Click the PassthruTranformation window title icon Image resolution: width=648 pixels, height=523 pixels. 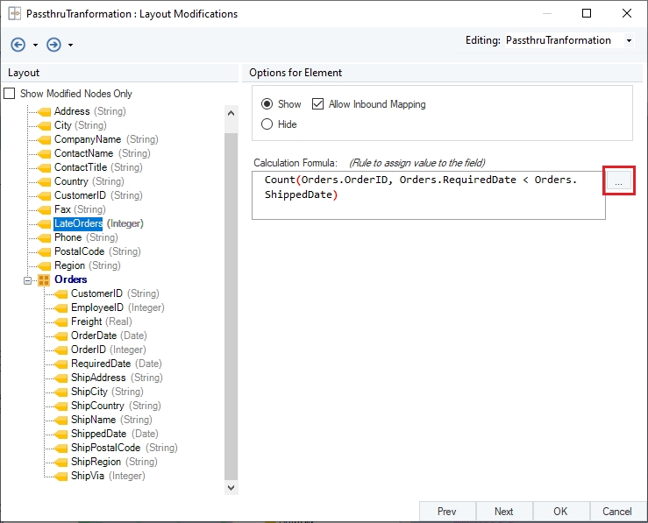click(x=14, y=14)
